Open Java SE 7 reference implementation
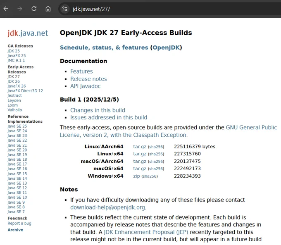Screen dimensions: 281x245 click(x=16, y=212)
